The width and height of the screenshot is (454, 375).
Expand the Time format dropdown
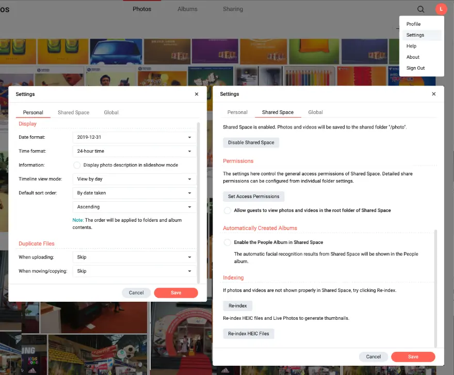click(135, 151)
